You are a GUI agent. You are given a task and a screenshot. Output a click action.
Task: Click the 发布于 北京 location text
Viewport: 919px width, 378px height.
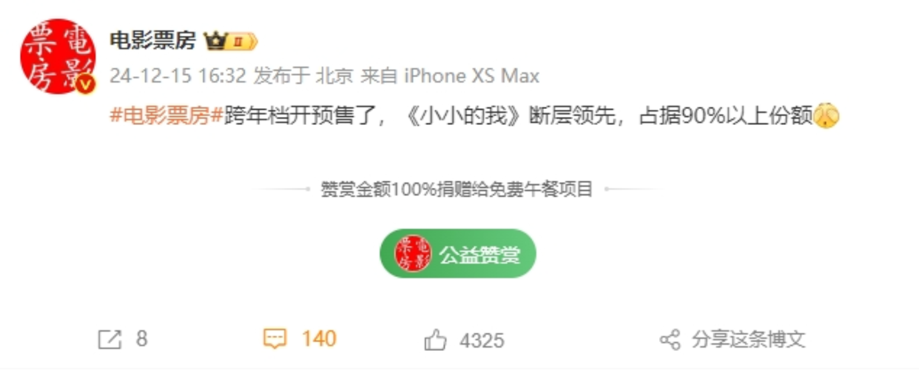pyautogui.click(x=304, y=76)
